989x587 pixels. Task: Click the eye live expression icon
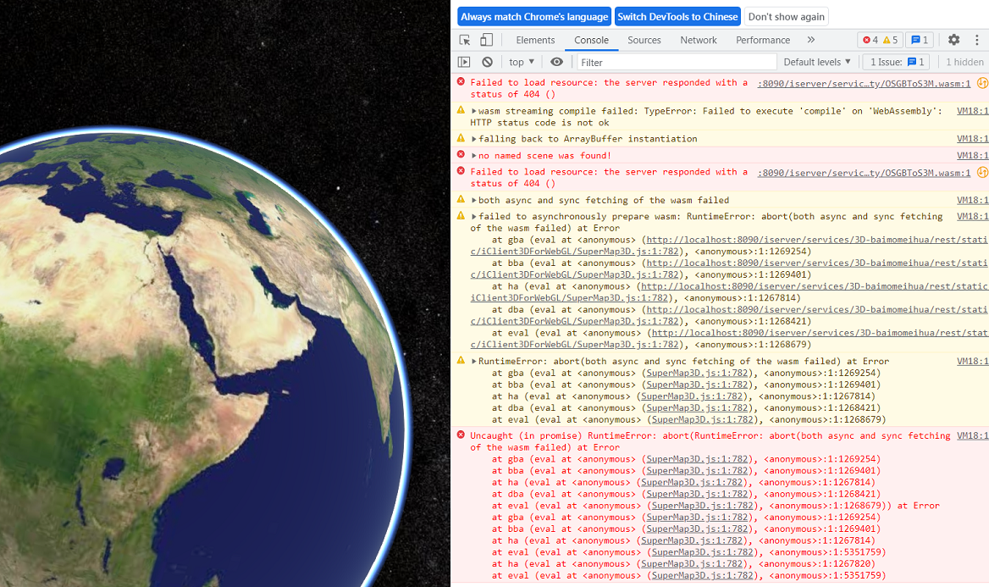pos(556,62)
